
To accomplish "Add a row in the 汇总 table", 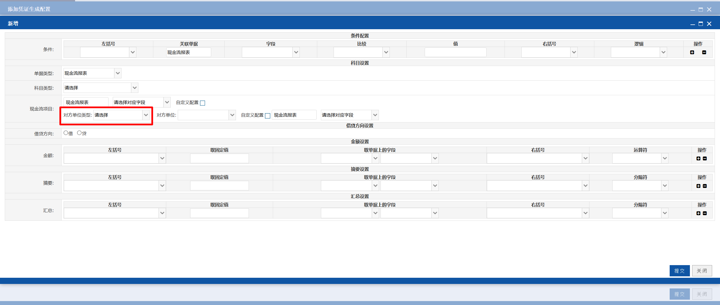I will (698, 213).
